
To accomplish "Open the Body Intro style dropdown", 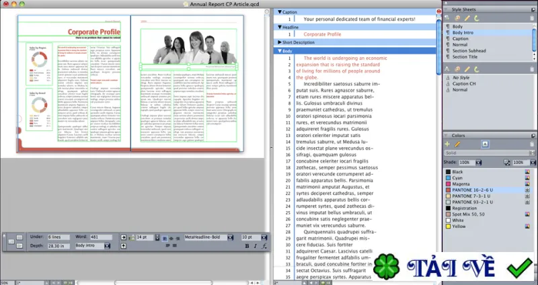I will (107, 246).
